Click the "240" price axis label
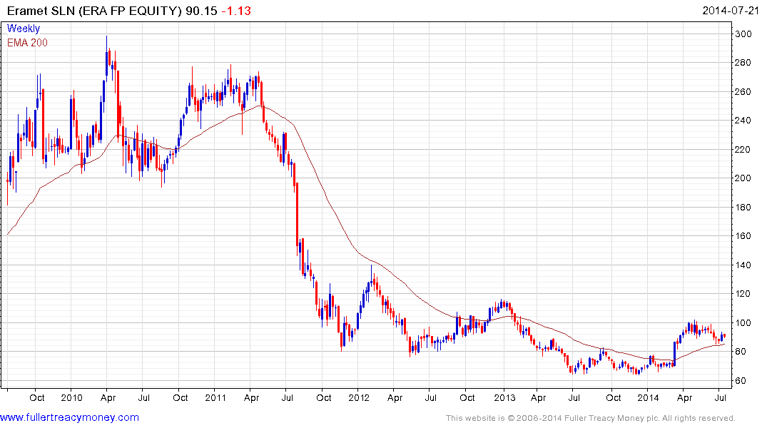This screenshot has width=767, height=428. point(743,121)
